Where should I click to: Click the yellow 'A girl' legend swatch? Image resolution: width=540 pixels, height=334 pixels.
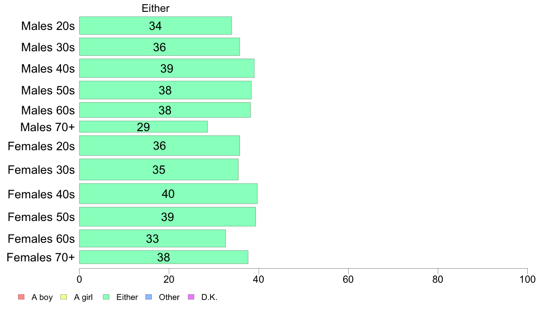[64, 297]
